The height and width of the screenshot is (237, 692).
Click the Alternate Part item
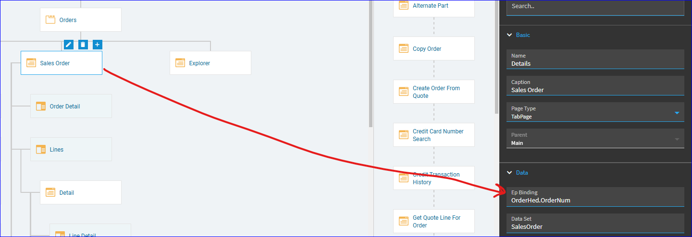[x=434, y=6]
